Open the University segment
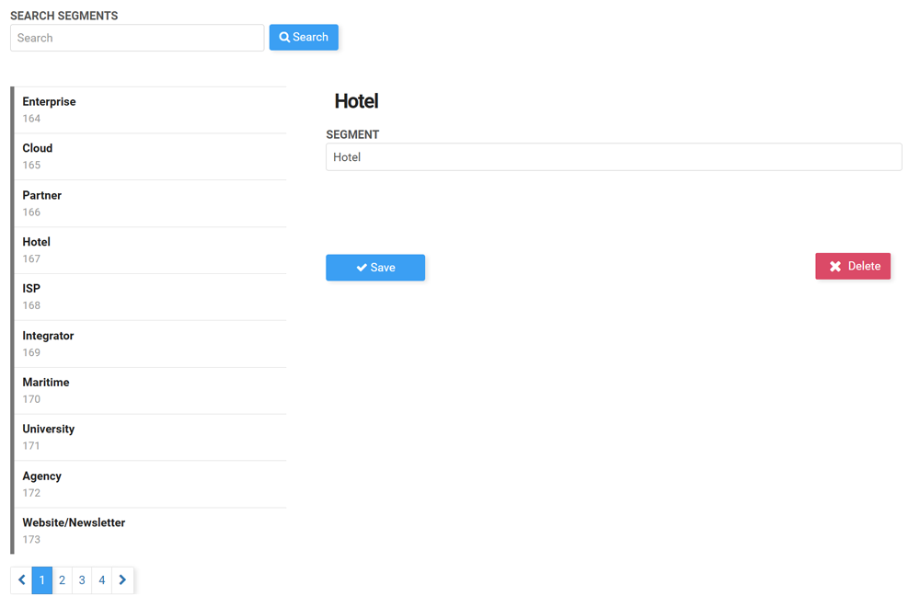Screen dimensions: 920x608 click(150, 437)
